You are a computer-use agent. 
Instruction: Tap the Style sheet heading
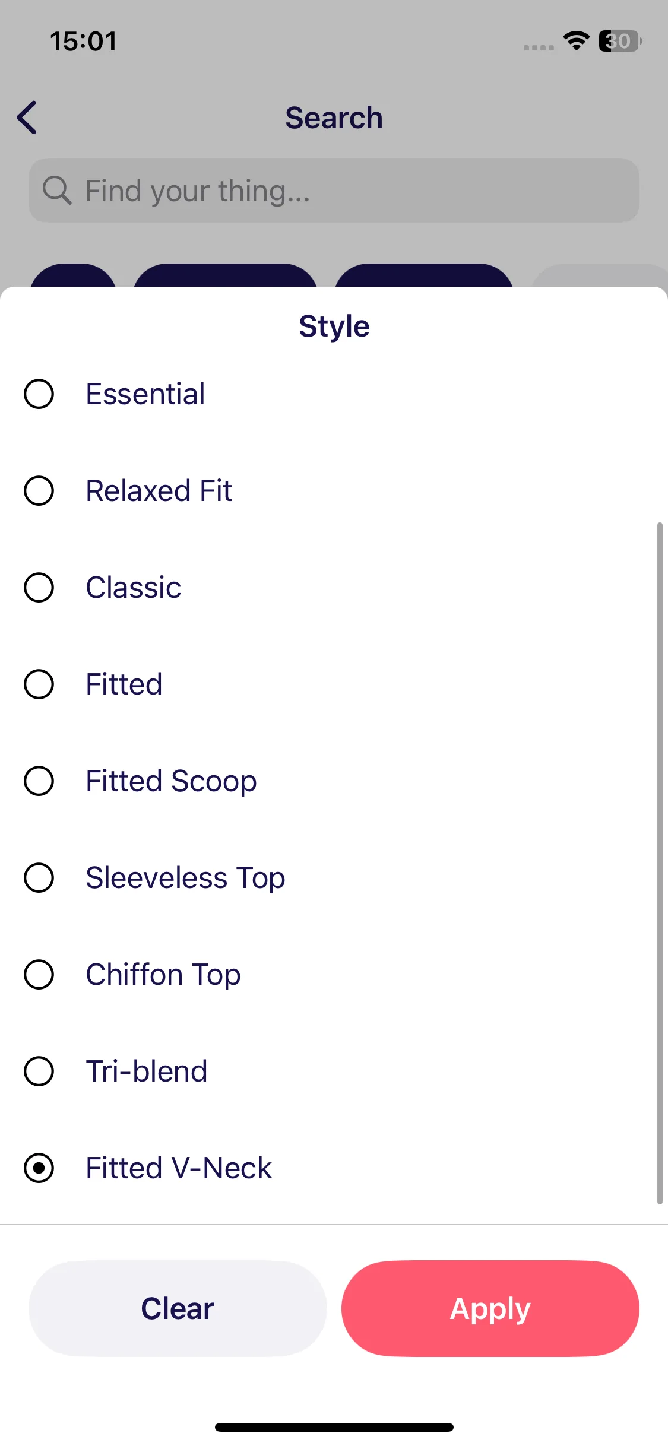[x=334, y=326]
